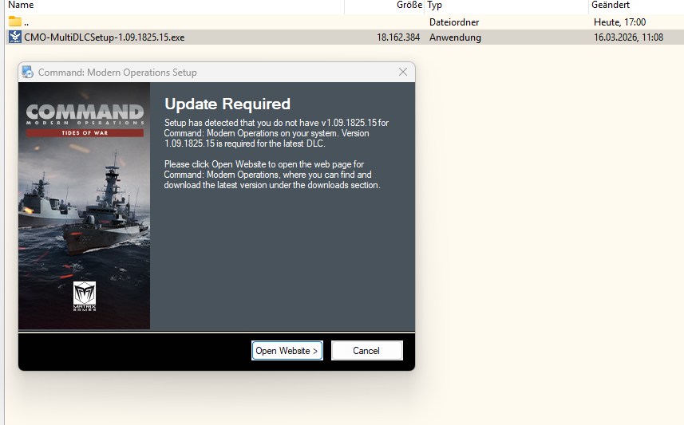Click the Open Website button
Image resolution: width=684 pixels, height=425 pixels.
[x=287, y=351]
